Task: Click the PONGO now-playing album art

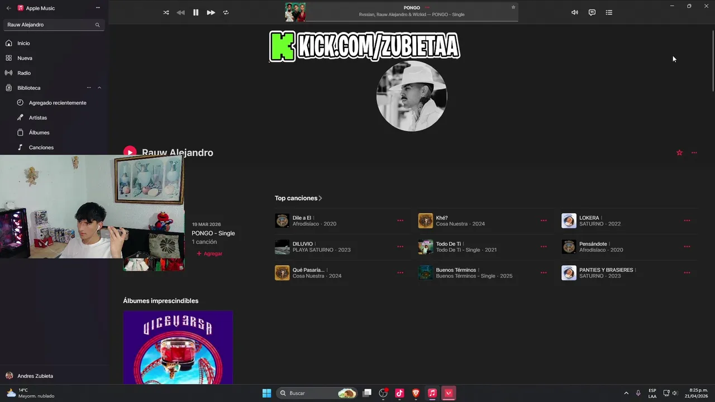Action: 295,12
